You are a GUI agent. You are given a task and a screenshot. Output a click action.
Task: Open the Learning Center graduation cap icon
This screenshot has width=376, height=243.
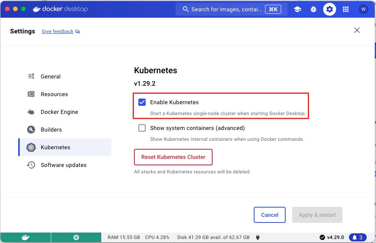click(297, 9)
